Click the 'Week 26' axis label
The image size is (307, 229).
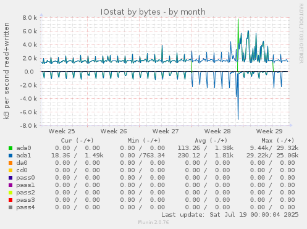pyautogui.click(x=114, y=131)
